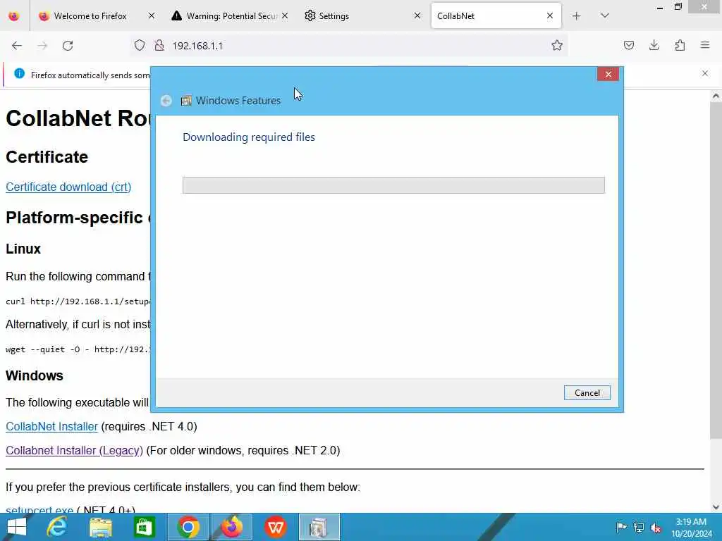Open the Firefox extensions menu

[x=680, y=45]
